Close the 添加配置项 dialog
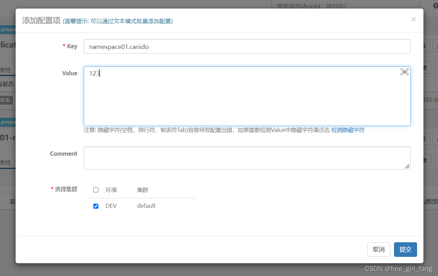The width and height of the screenshot is (438, 276). point(414,19)
